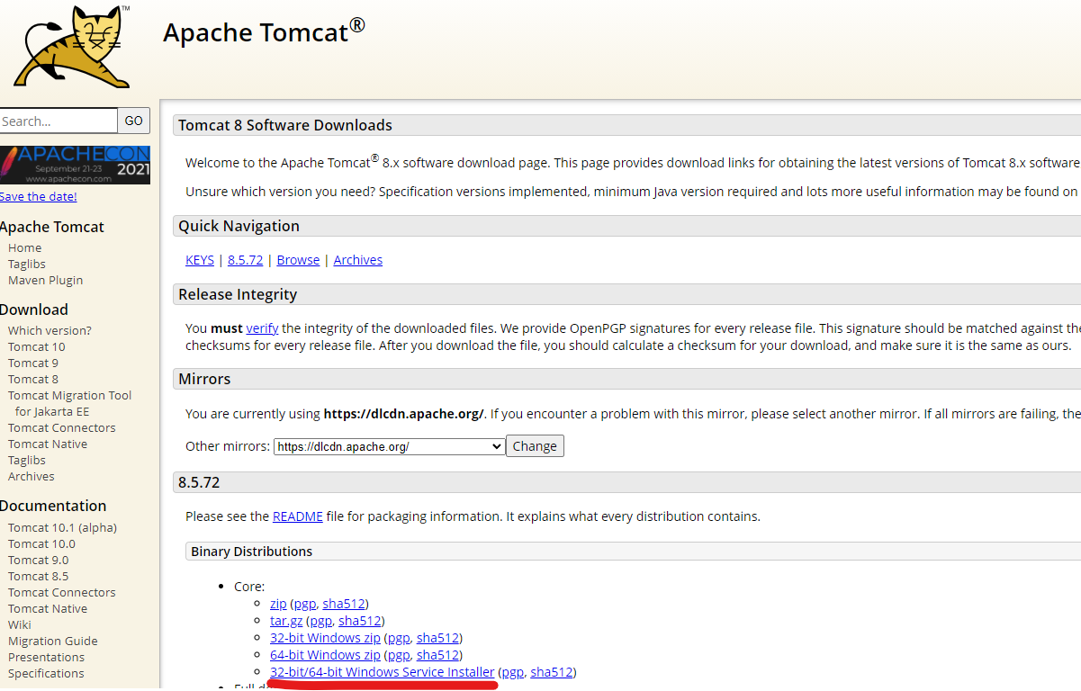Open Tomcat Connectors under Download section

tap(61, 427)
